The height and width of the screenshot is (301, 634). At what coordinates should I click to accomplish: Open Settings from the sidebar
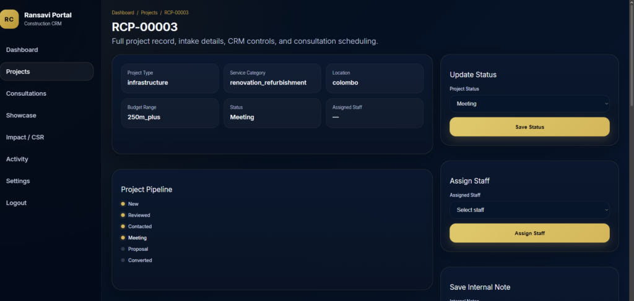[18, 181]
